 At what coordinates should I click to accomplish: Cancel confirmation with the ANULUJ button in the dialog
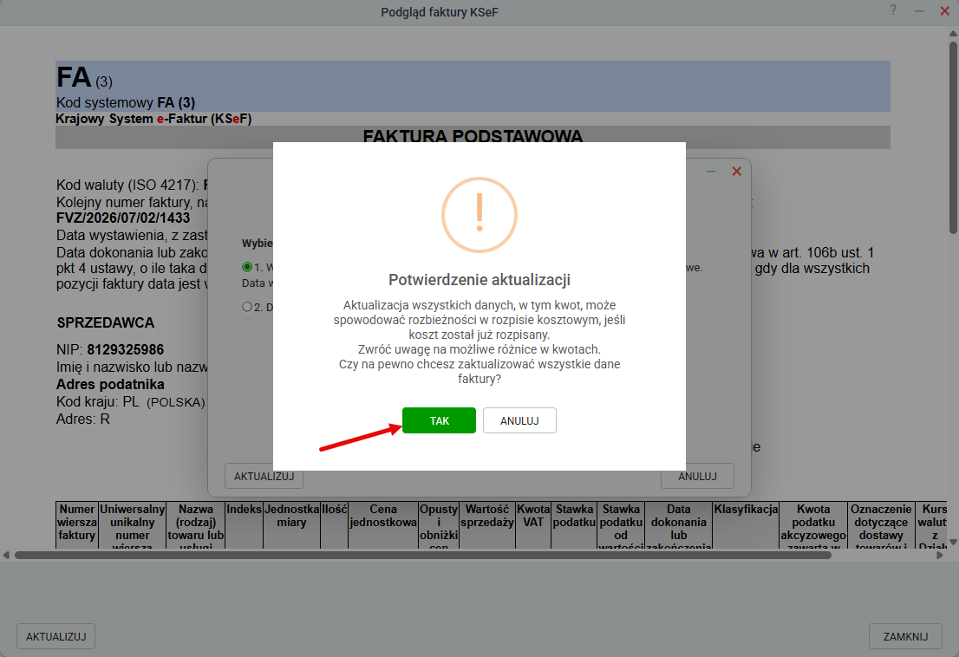(x=519, y=420)
